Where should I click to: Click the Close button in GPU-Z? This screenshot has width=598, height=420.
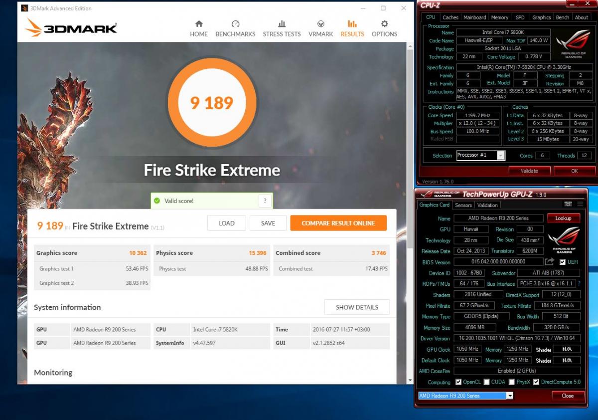pyautogui.click(x=568, y=396)
